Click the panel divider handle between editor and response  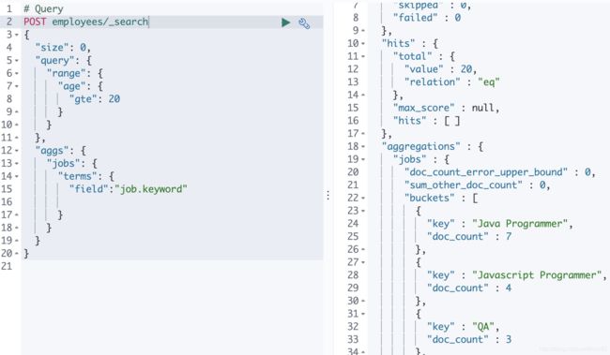[328, 196]
